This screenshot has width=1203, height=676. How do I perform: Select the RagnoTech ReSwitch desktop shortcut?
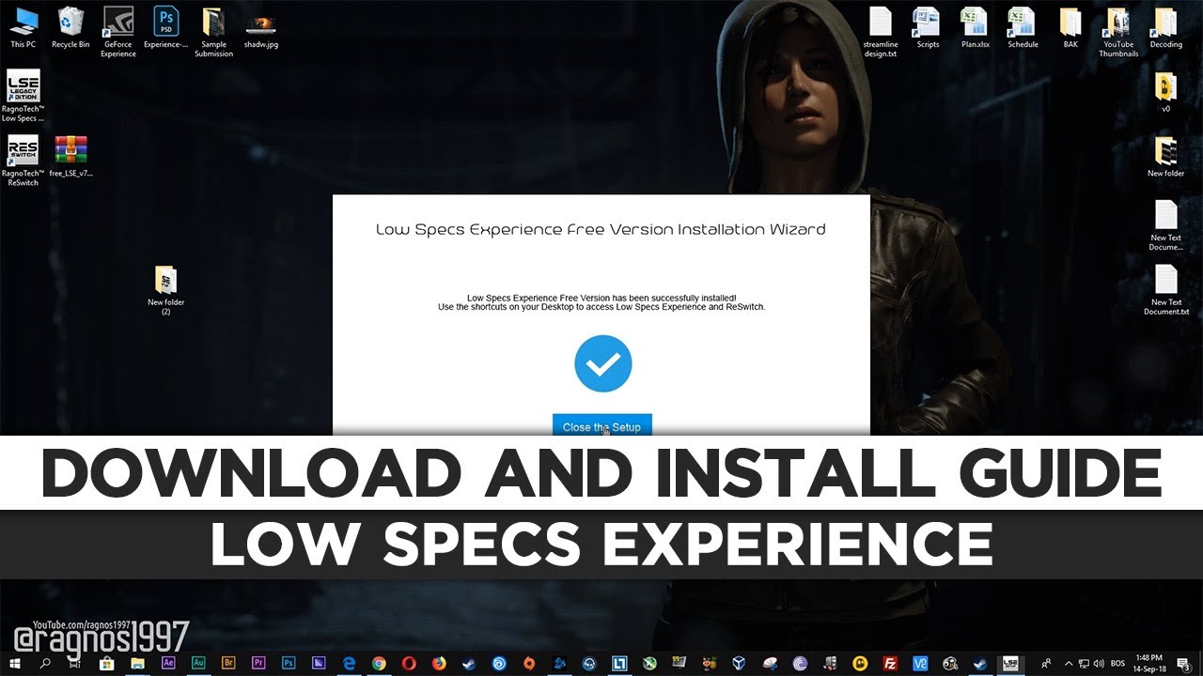23,161
